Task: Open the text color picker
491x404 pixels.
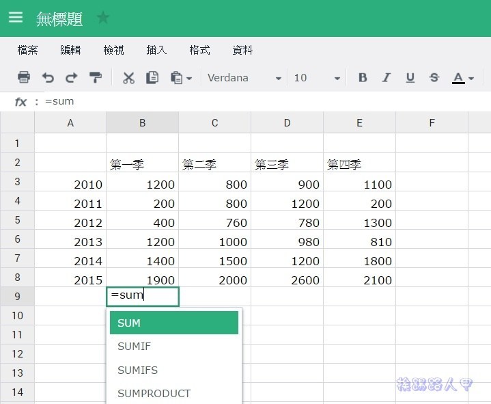Action: [x=462, y=78]
